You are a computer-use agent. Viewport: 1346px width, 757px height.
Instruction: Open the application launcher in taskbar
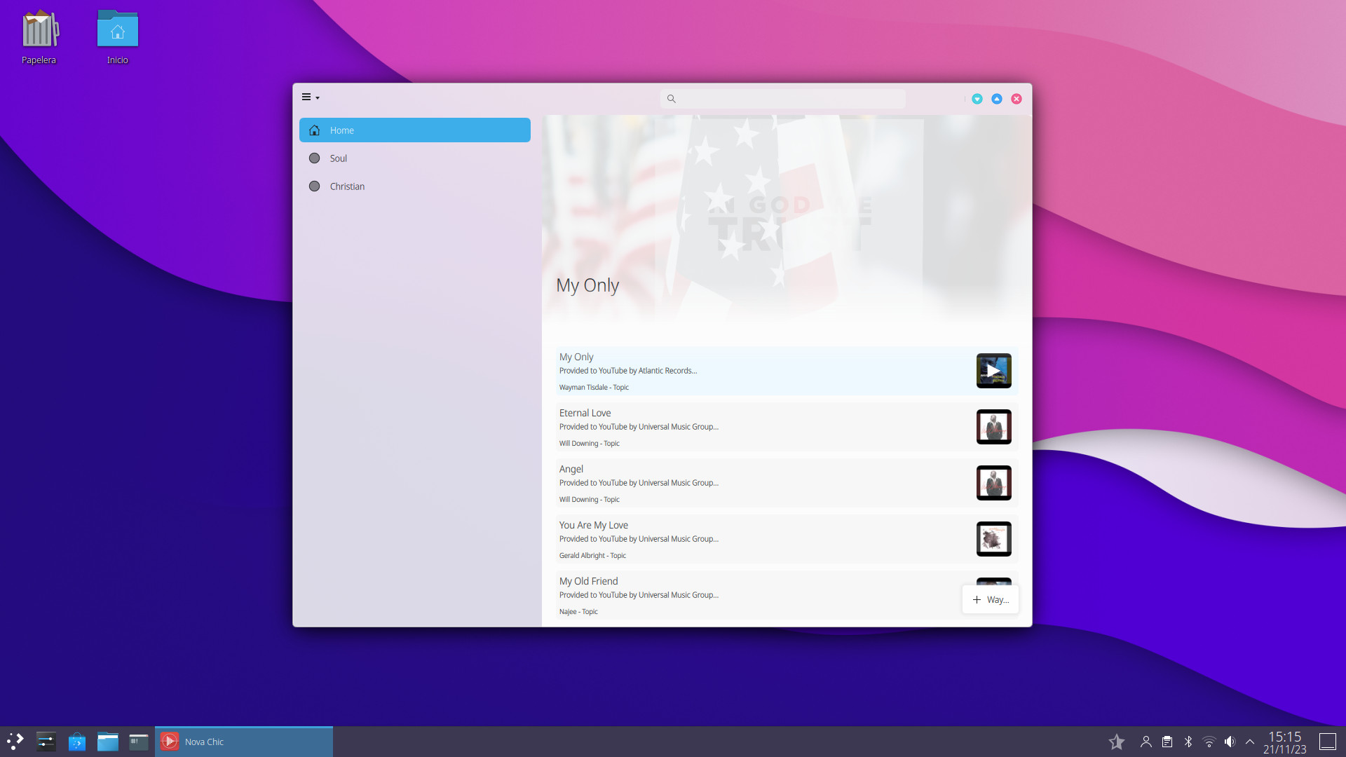point(15,742)
